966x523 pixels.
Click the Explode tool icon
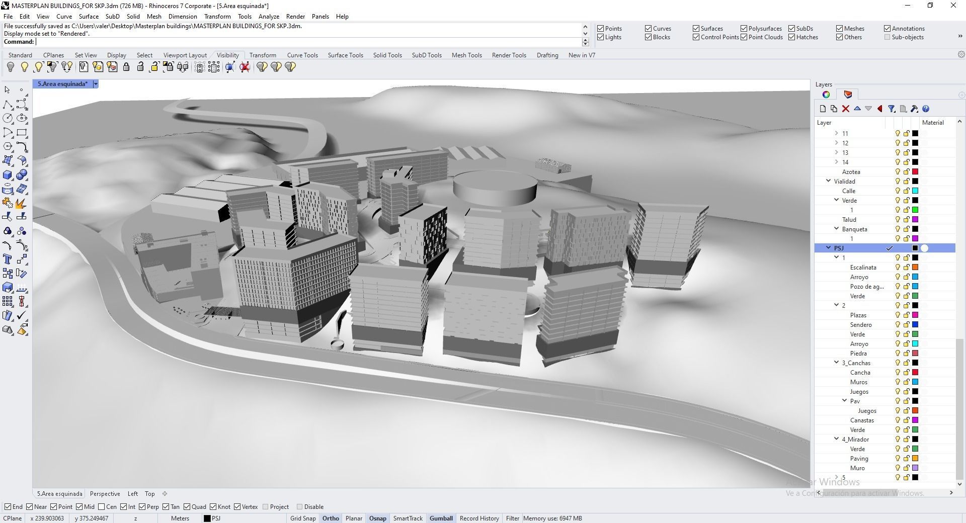(x=22, y=203)
